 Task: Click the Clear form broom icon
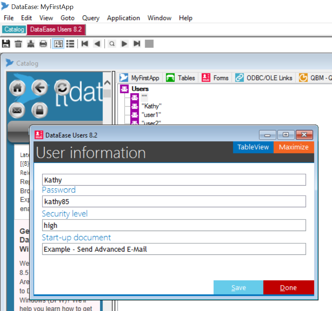(31, 44)
